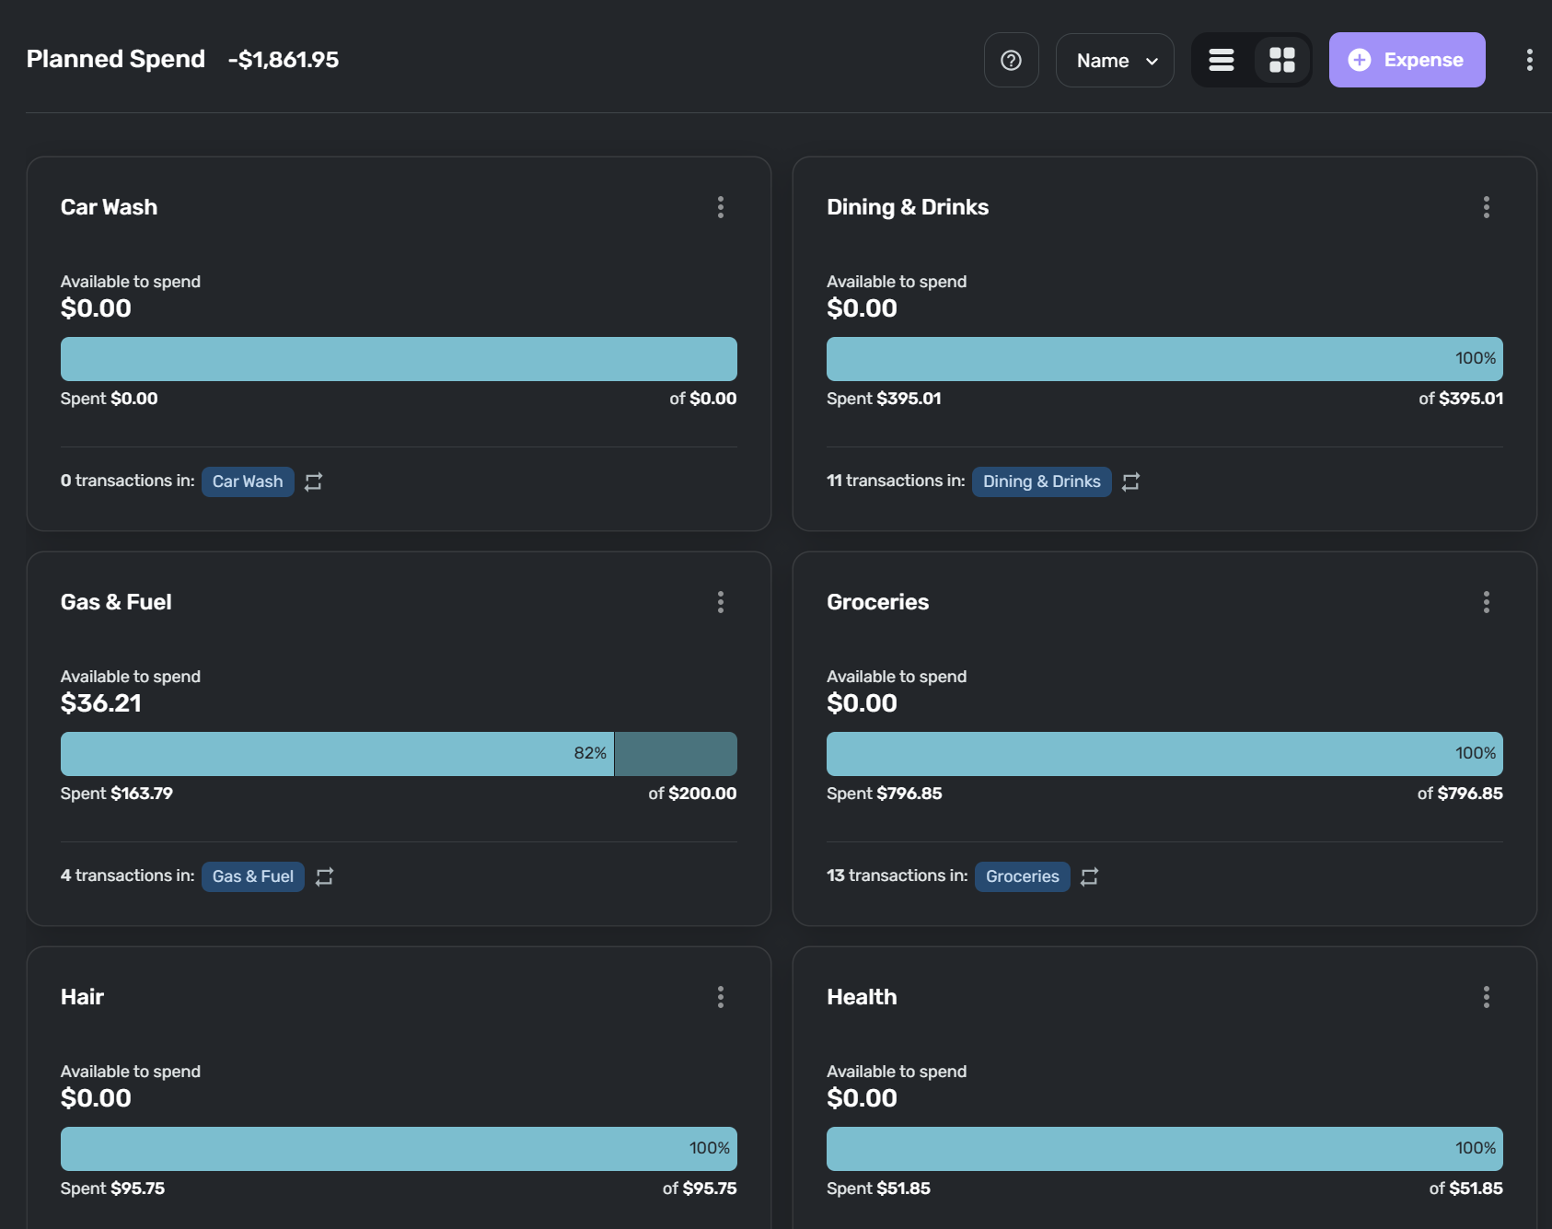Viewport: 1552px width, 1229px height.
Task: Click Spent $51.85 in Health card
Action: 878,1188
